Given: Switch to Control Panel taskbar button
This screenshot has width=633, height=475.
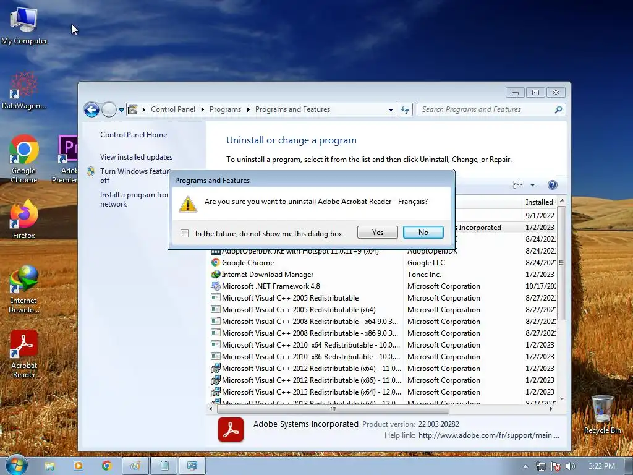Looking at the screenshot, I should (x=192, y=466).
